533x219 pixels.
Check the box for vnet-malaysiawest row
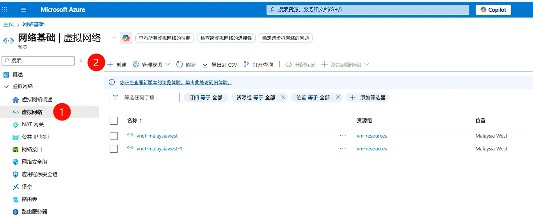coord(114,136)
